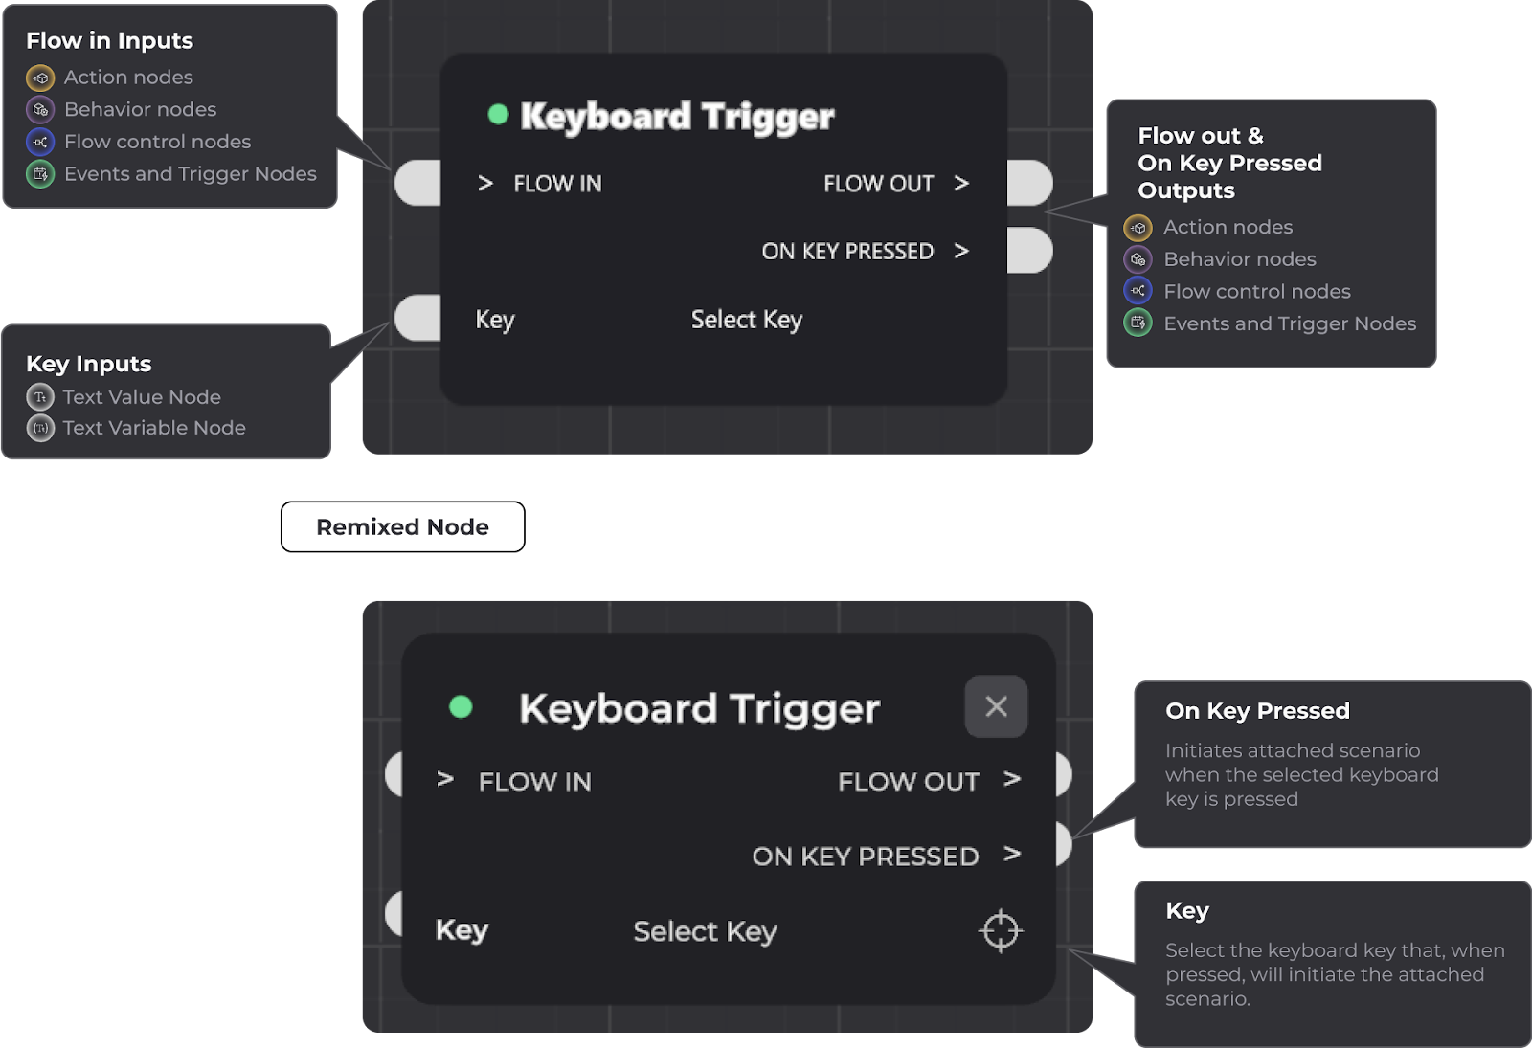Click the crosshair key picker icon
The width and height of the screenshot is (1532, 1048).
click(x=1001, y=930)
